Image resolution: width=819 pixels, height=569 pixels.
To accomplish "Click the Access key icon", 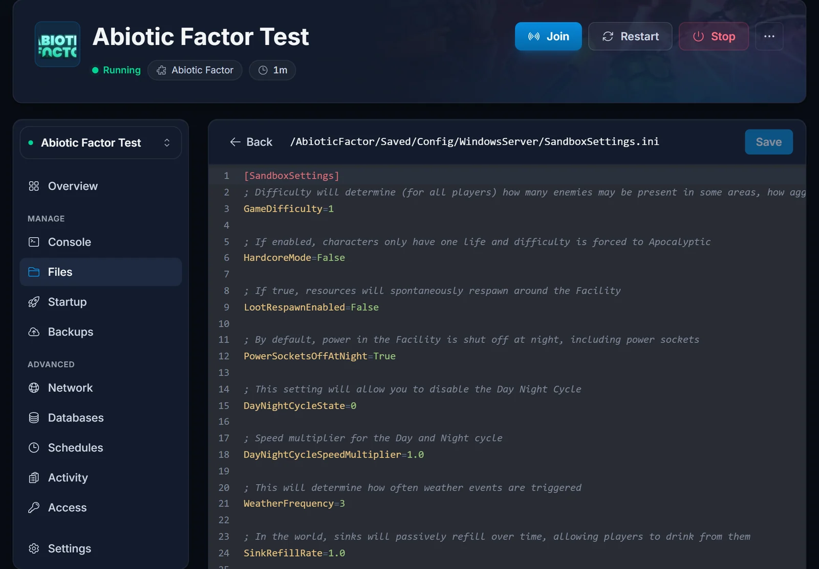I will 34,508.
